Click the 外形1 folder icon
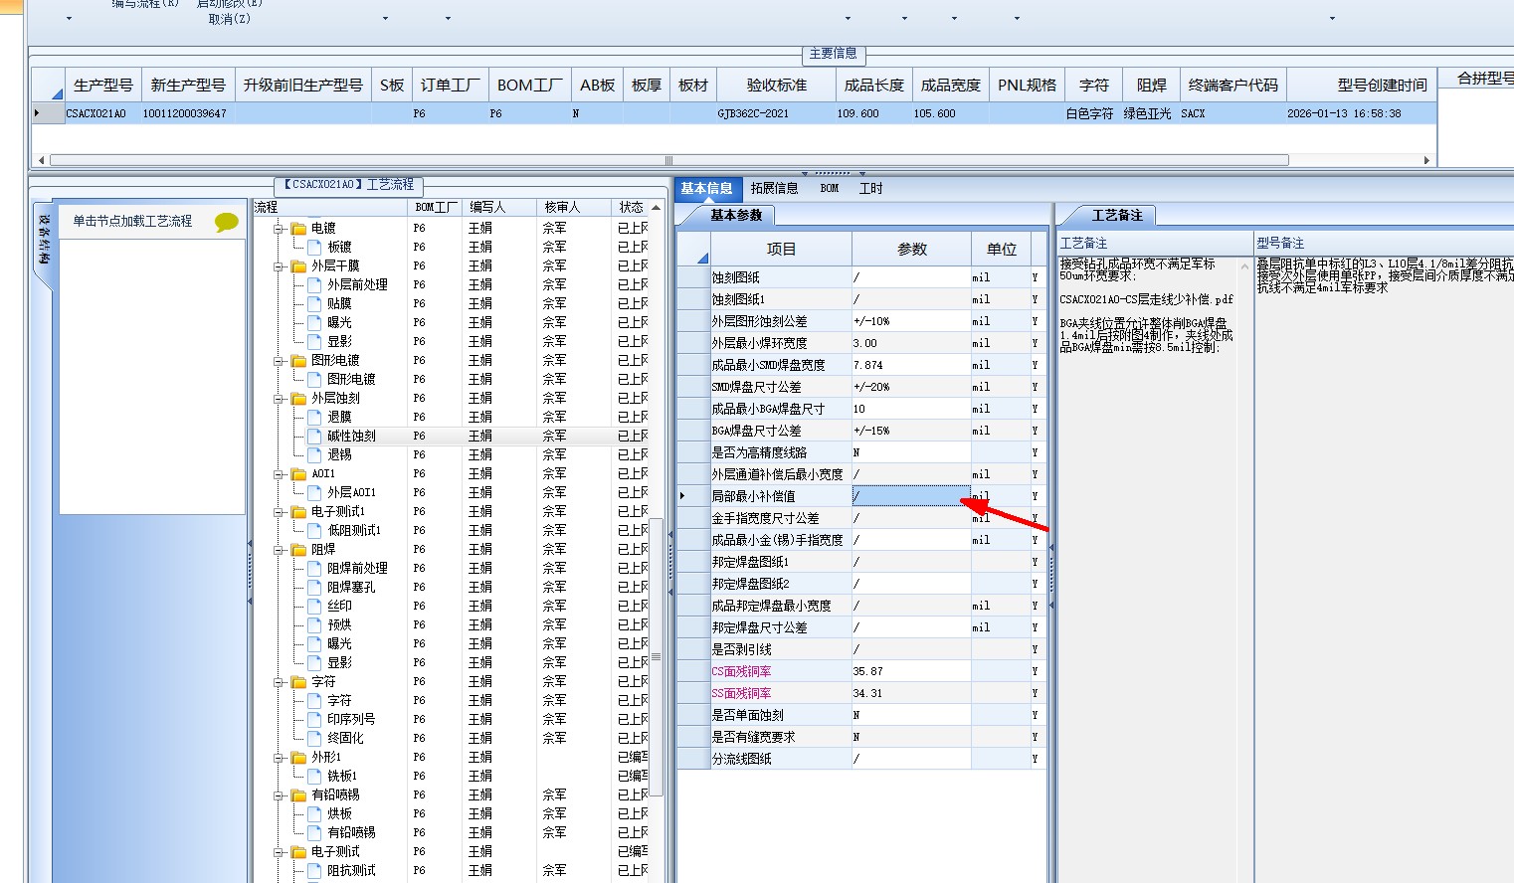 (x=298, y=757)
